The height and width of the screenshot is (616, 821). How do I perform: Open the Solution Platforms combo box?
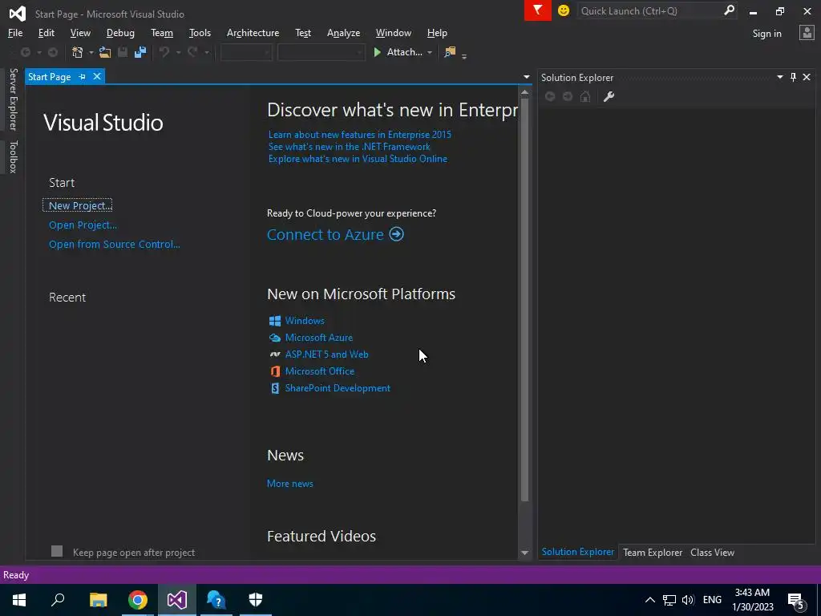[x=321, y=52]
